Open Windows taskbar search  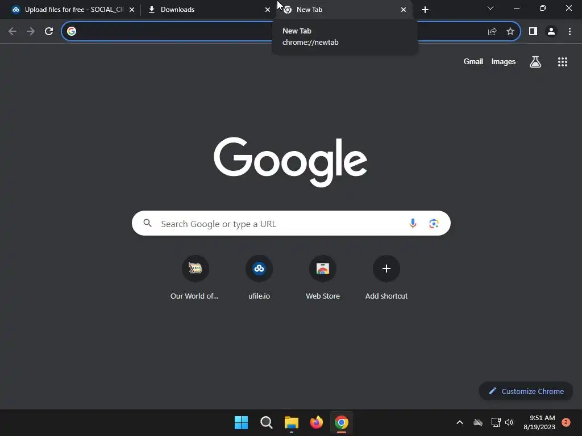point(267,422)
